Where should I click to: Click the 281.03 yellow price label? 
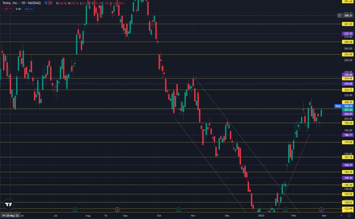348,24
